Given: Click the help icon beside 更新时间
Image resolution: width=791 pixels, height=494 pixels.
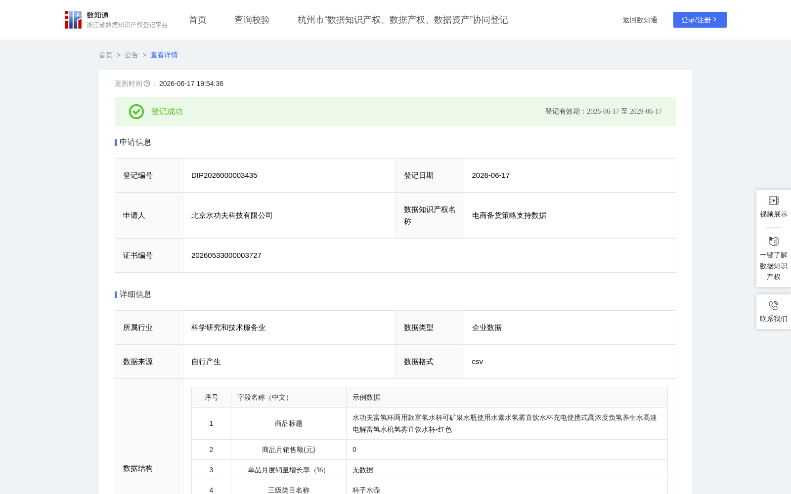Looking at the screenshot, I should click(147, 84).
